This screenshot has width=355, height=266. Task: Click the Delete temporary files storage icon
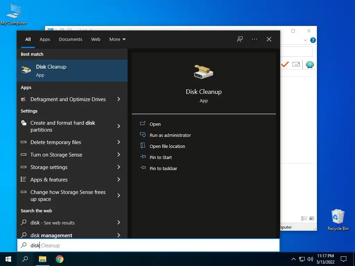24,142
